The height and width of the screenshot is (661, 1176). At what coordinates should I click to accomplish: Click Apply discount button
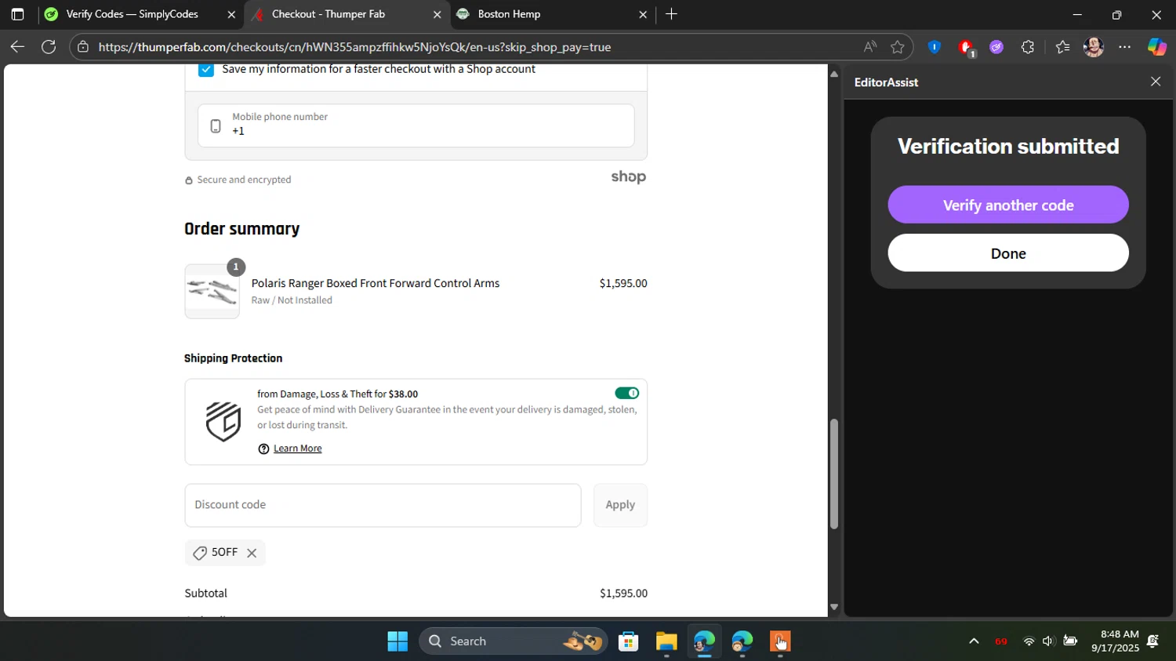pos(620,505)
